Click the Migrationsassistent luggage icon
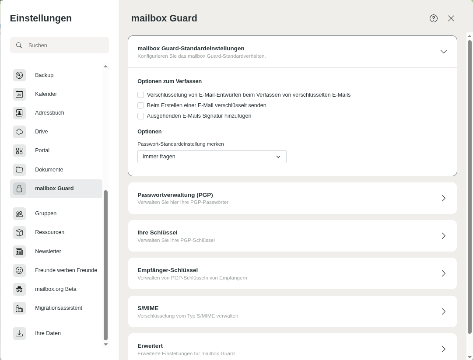This screenshot has width=473, height=360. pos(19,308)
